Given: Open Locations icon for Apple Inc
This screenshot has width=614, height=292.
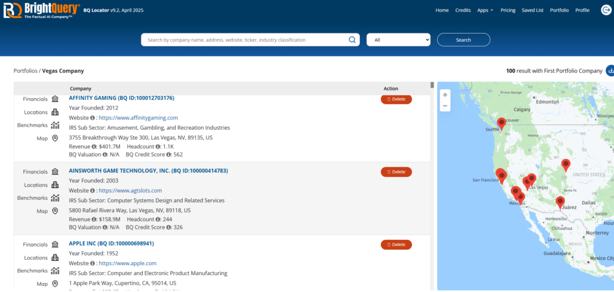Looking at the screenshot, I should [55, 258].
